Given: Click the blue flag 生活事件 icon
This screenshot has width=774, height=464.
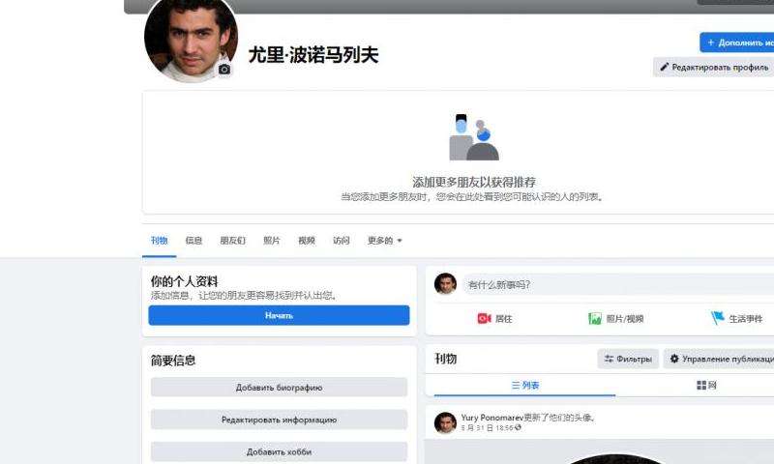Looking at the screenshot, I should tap(718, 318).
